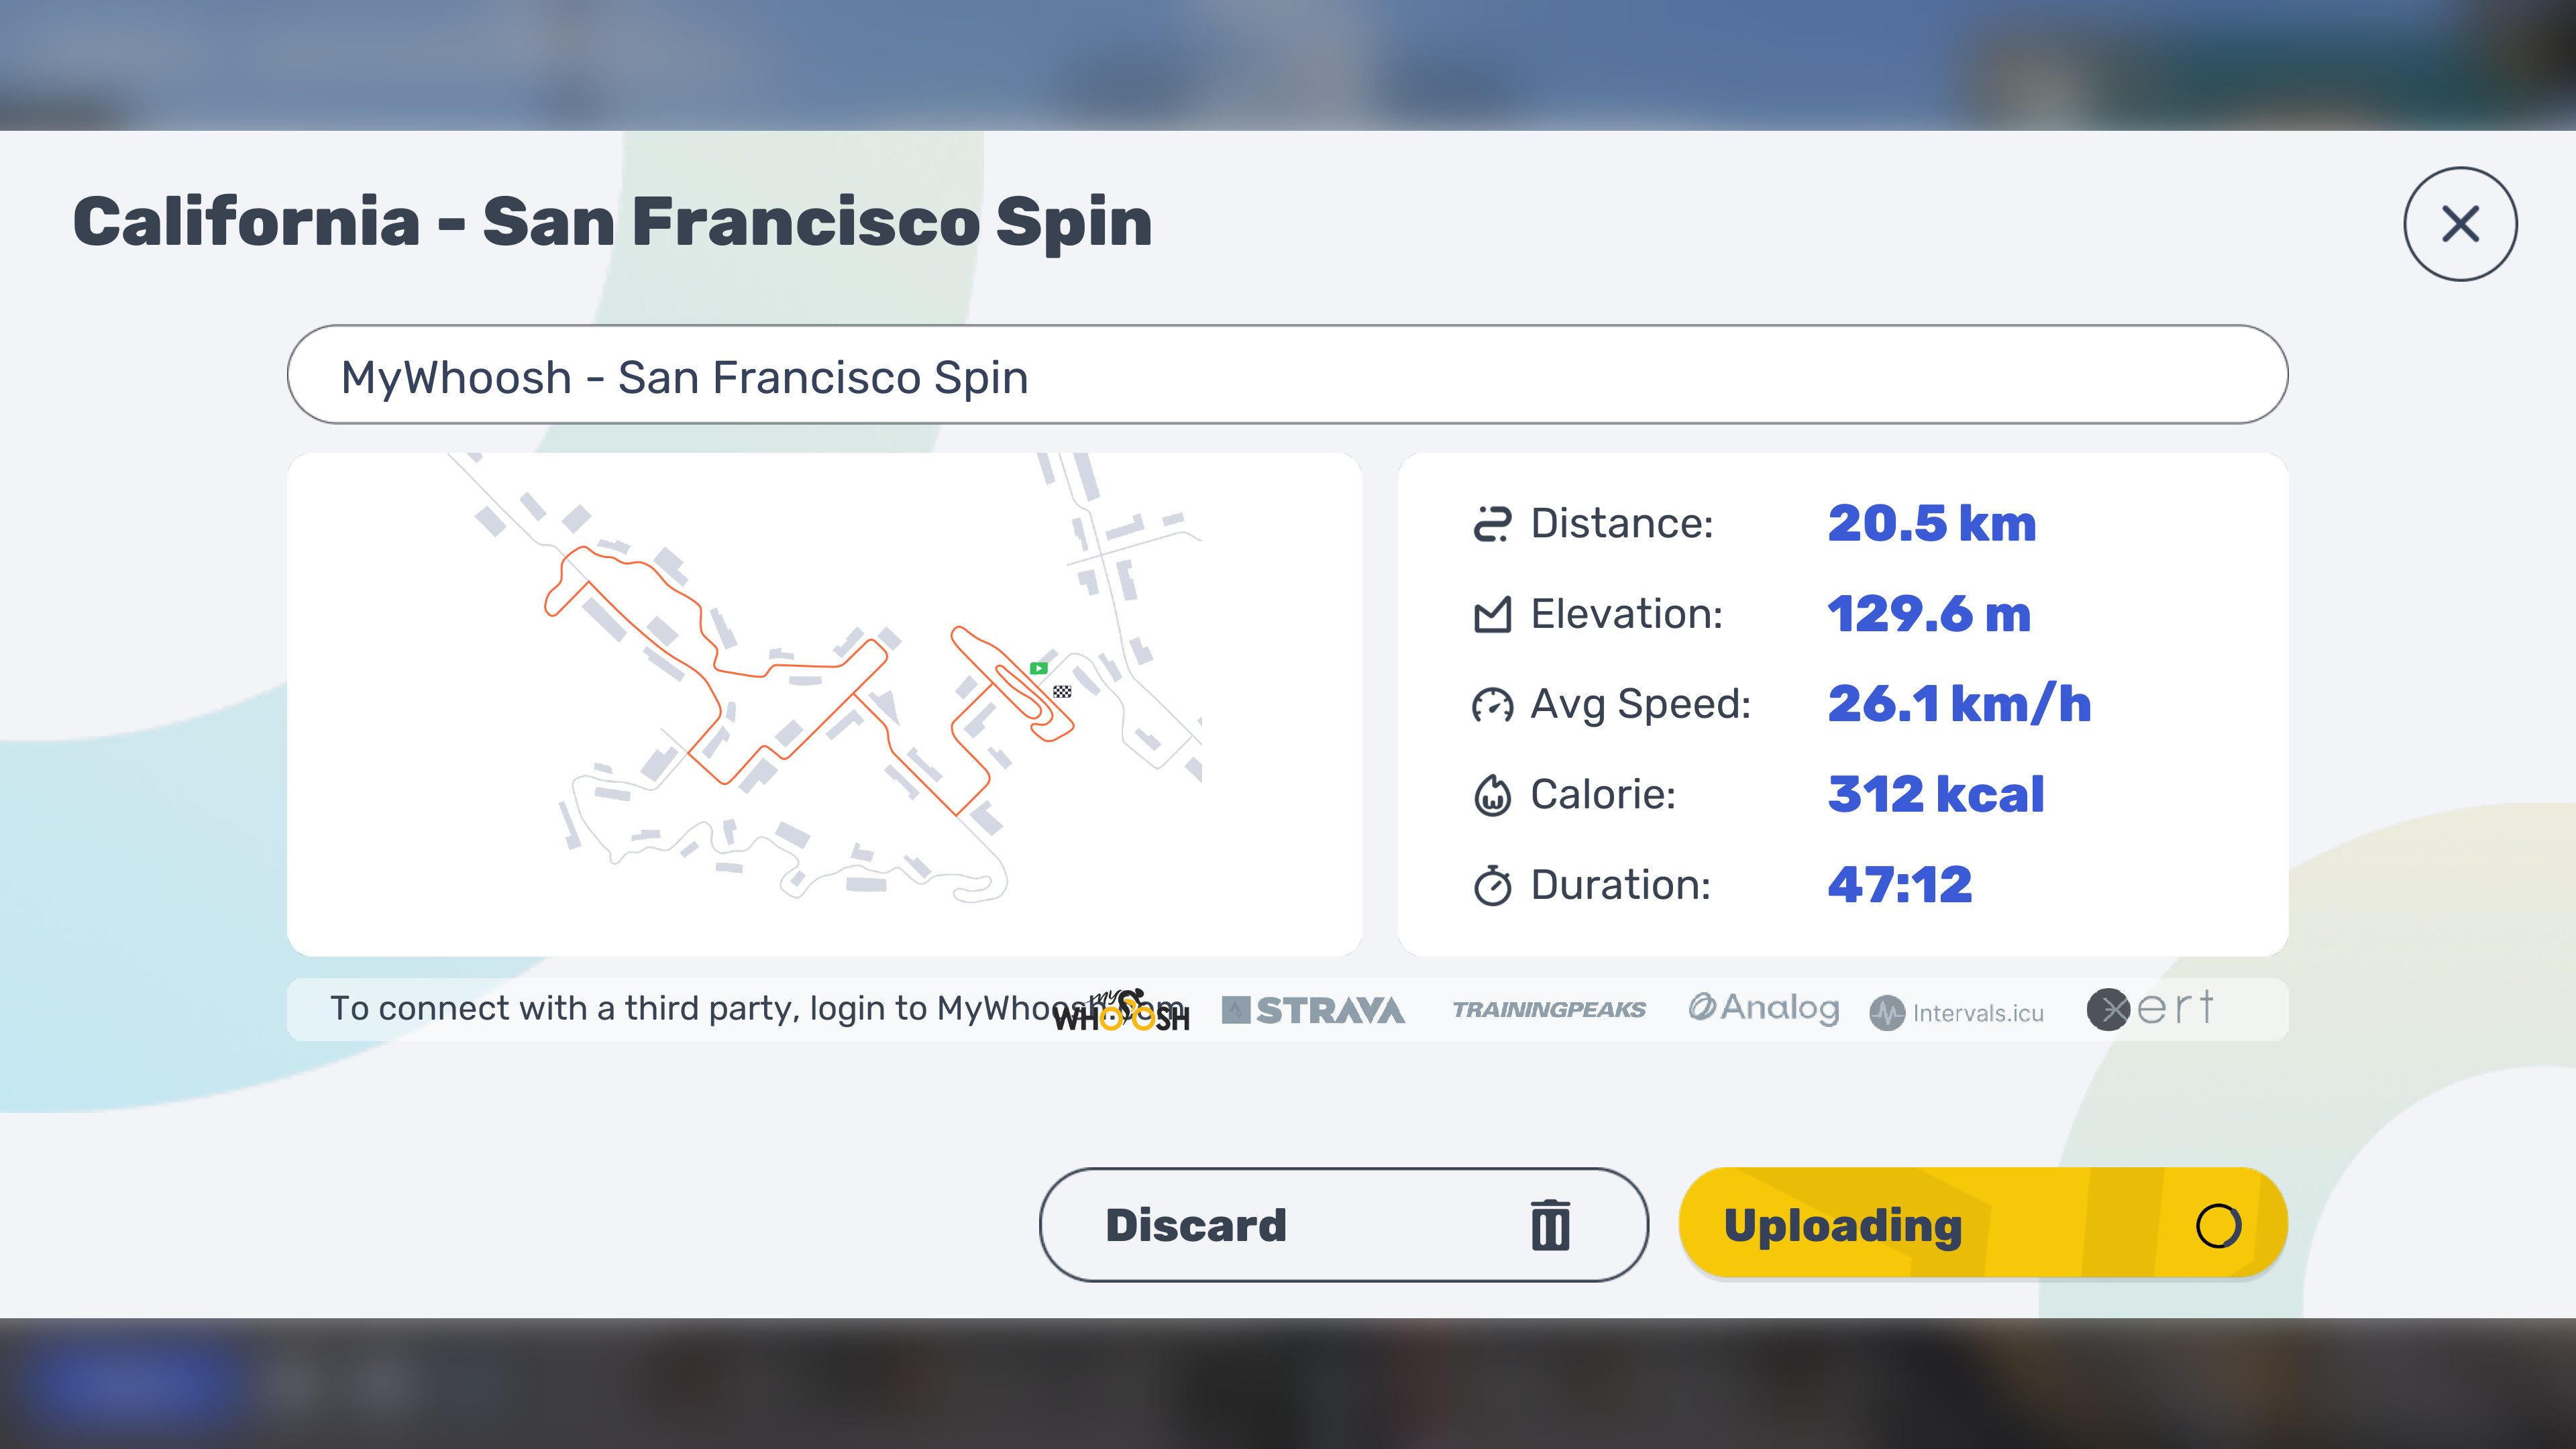Click the trash can icon on Discard
The height and width of the screenshot is (1449, 2576).
1550,1225
